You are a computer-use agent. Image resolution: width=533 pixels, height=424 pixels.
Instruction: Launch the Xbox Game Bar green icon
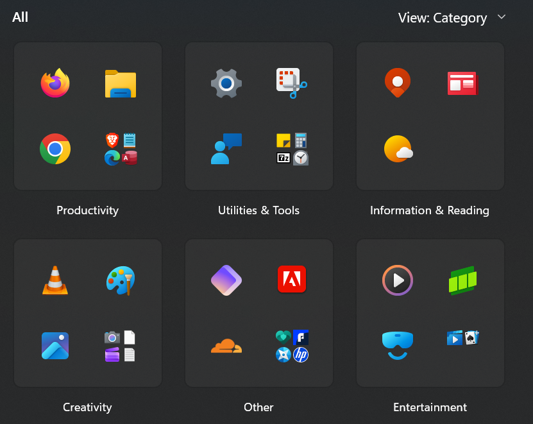[462, 280]
